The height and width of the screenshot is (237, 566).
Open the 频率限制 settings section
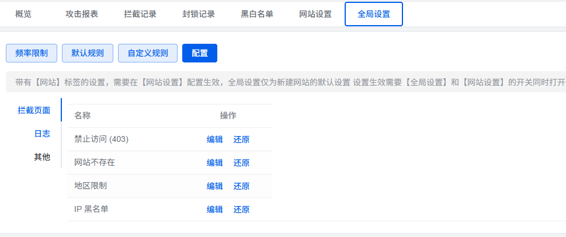pyautogui.click(x=32, y=53)
